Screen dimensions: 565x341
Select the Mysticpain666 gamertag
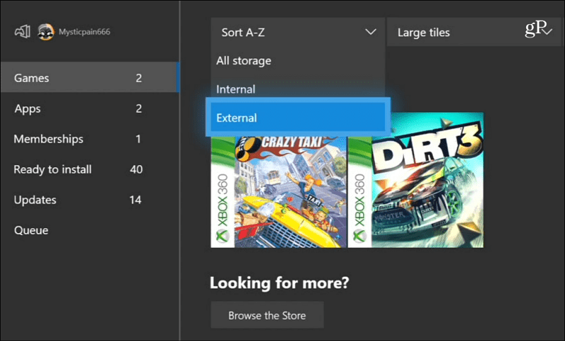84,32
